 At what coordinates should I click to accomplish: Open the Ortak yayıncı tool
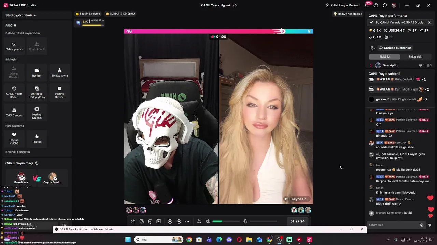14,46
